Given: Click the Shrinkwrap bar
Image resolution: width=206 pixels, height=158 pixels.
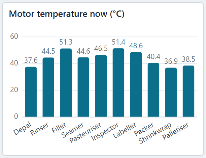Looking at the screenshot, I should pos(171,92).
